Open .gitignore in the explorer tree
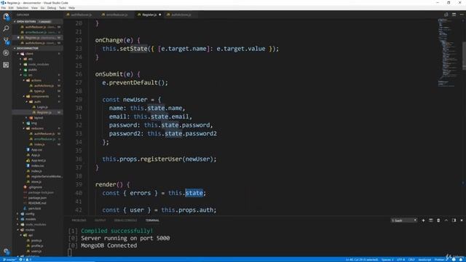Image resolution: width=466 pixels, height=262 pixels. tap(36, 187)
